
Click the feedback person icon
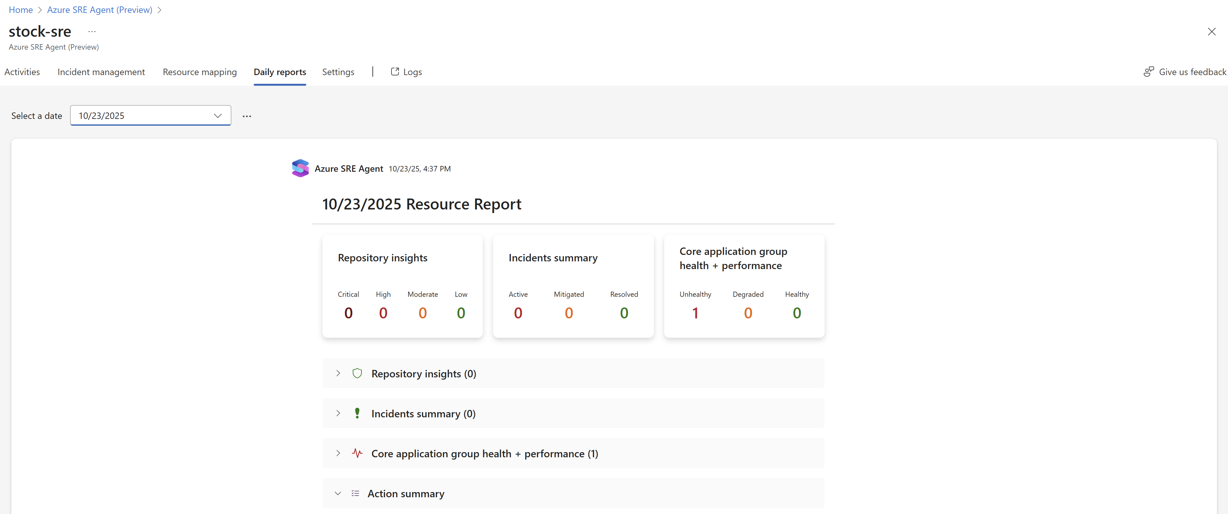[x=1149, y=72]
